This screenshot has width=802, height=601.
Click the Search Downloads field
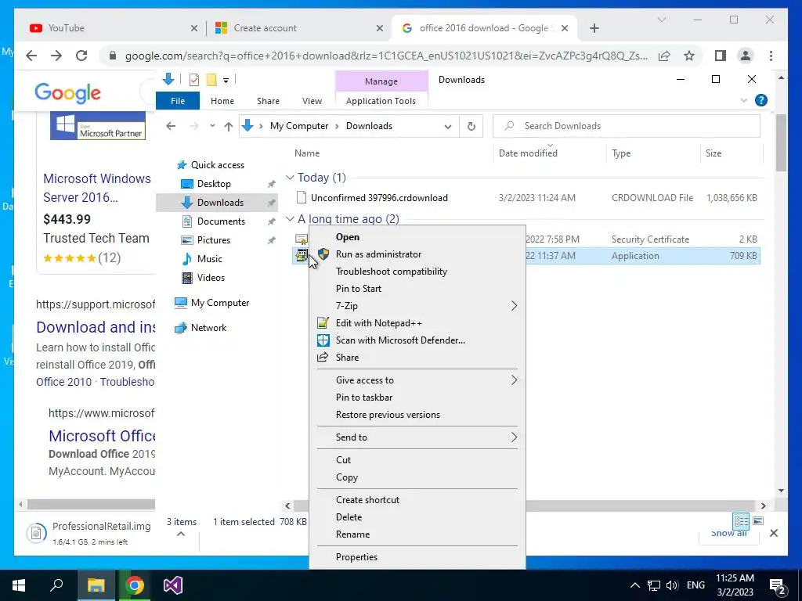point(627,126)
